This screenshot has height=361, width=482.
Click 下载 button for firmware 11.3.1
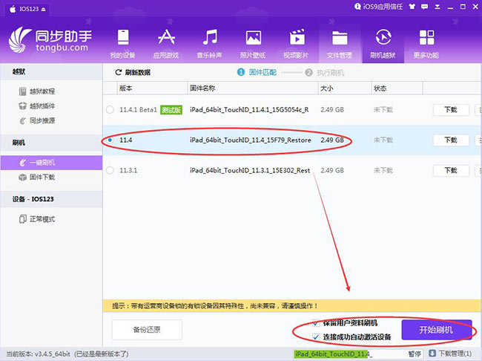tap(451, 170)
